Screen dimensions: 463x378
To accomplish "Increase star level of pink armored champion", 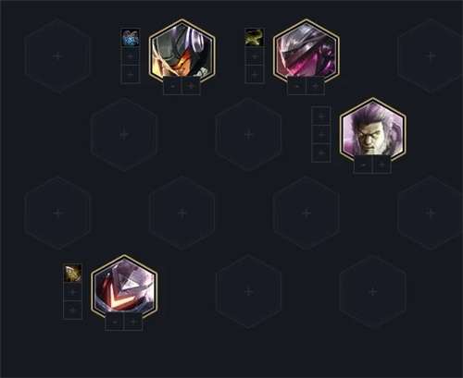I will click(316, 86).
